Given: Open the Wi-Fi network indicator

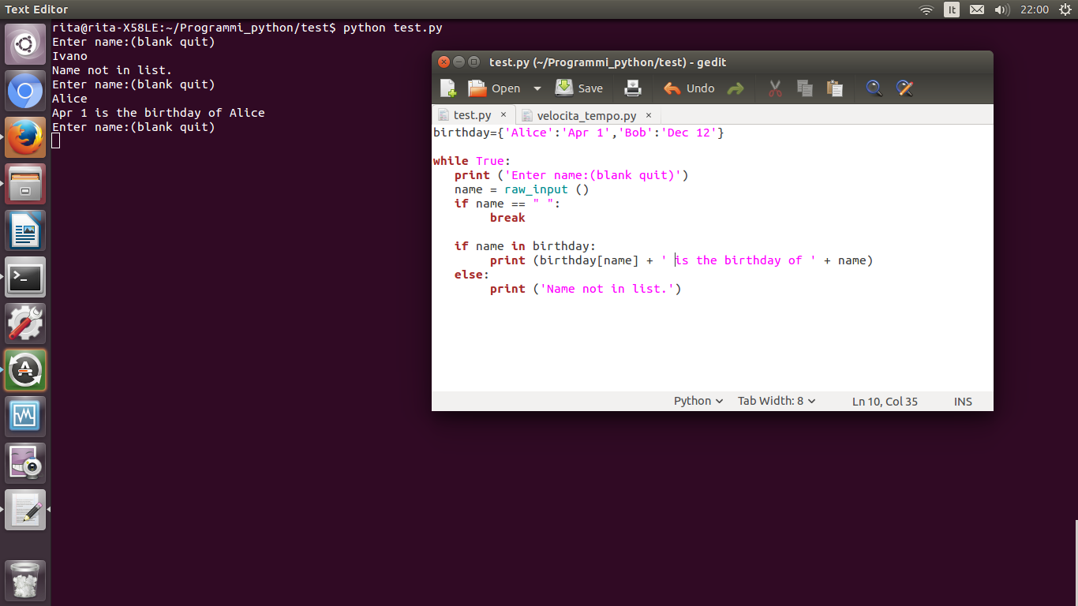Looking at the screenshot, I should 926,9.
